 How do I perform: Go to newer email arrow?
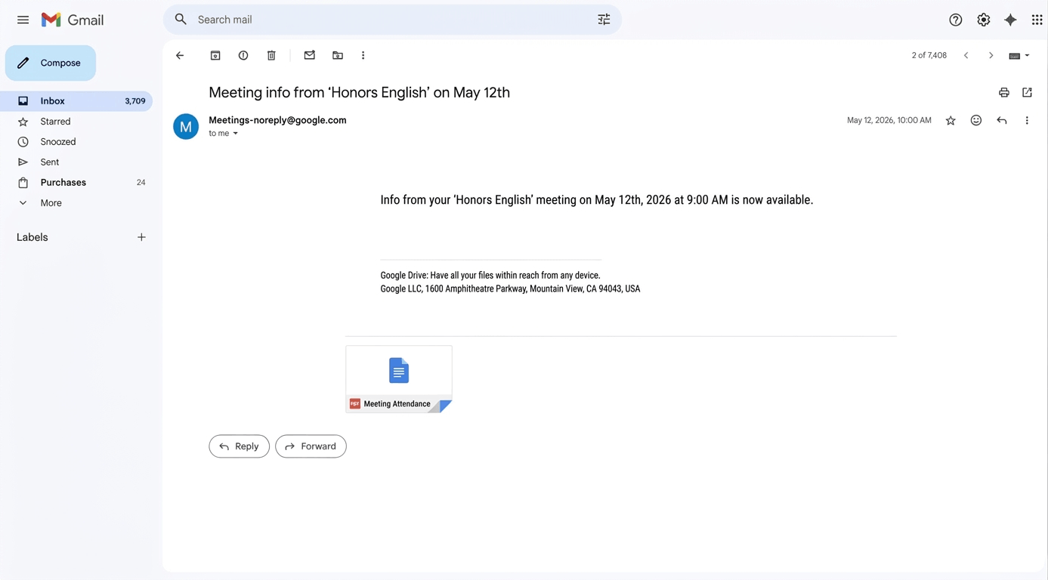pyautogui.click(x=966, y=55)
